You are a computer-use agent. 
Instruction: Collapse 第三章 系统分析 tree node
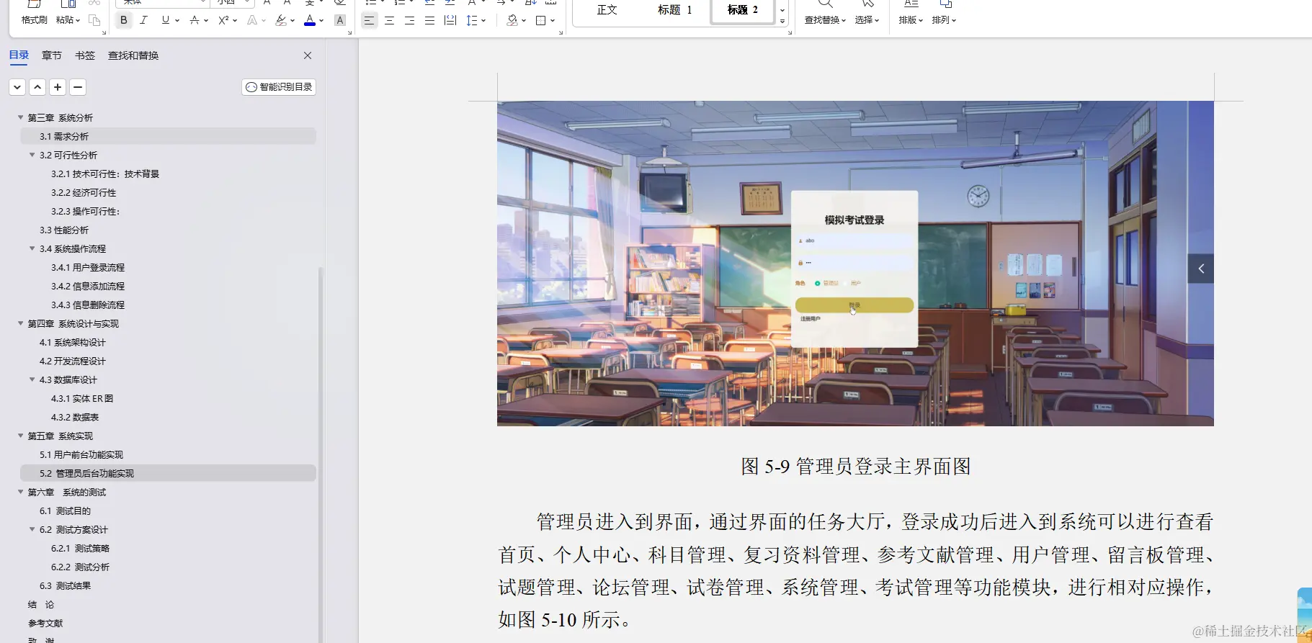click(x=20, y=117)
